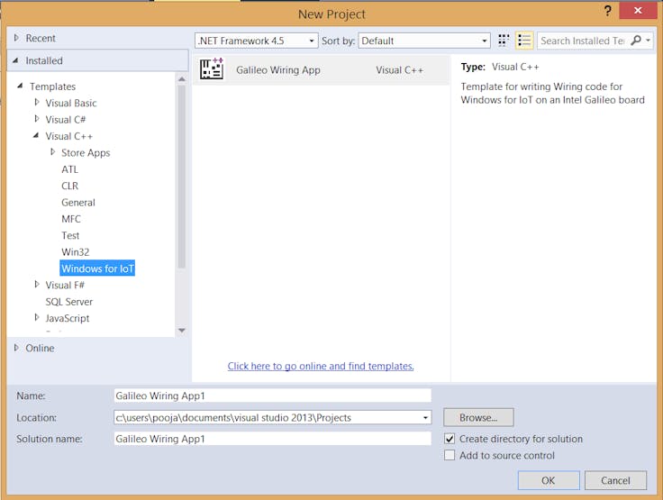Click the Visual C++ type column text

pyautogui.click(x=399, y=69)
